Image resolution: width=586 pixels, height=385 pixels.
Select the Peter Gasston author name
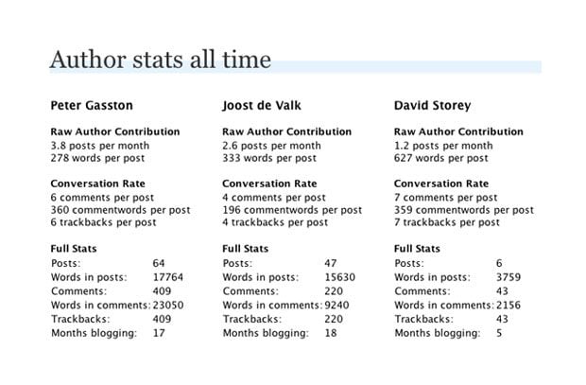click(x=92, y=106)
